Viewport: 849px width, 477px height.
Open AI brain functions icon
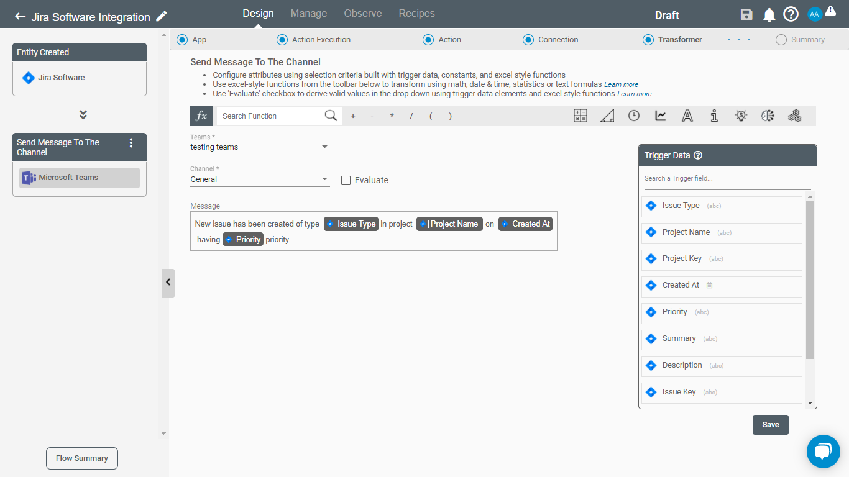click(768, 116)
